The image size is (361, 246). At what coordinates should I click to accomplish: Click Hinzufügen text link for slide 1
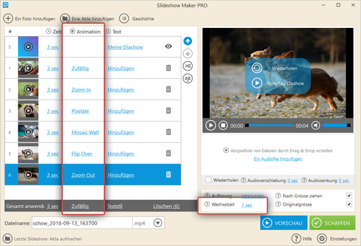click(x=121, y=69)
